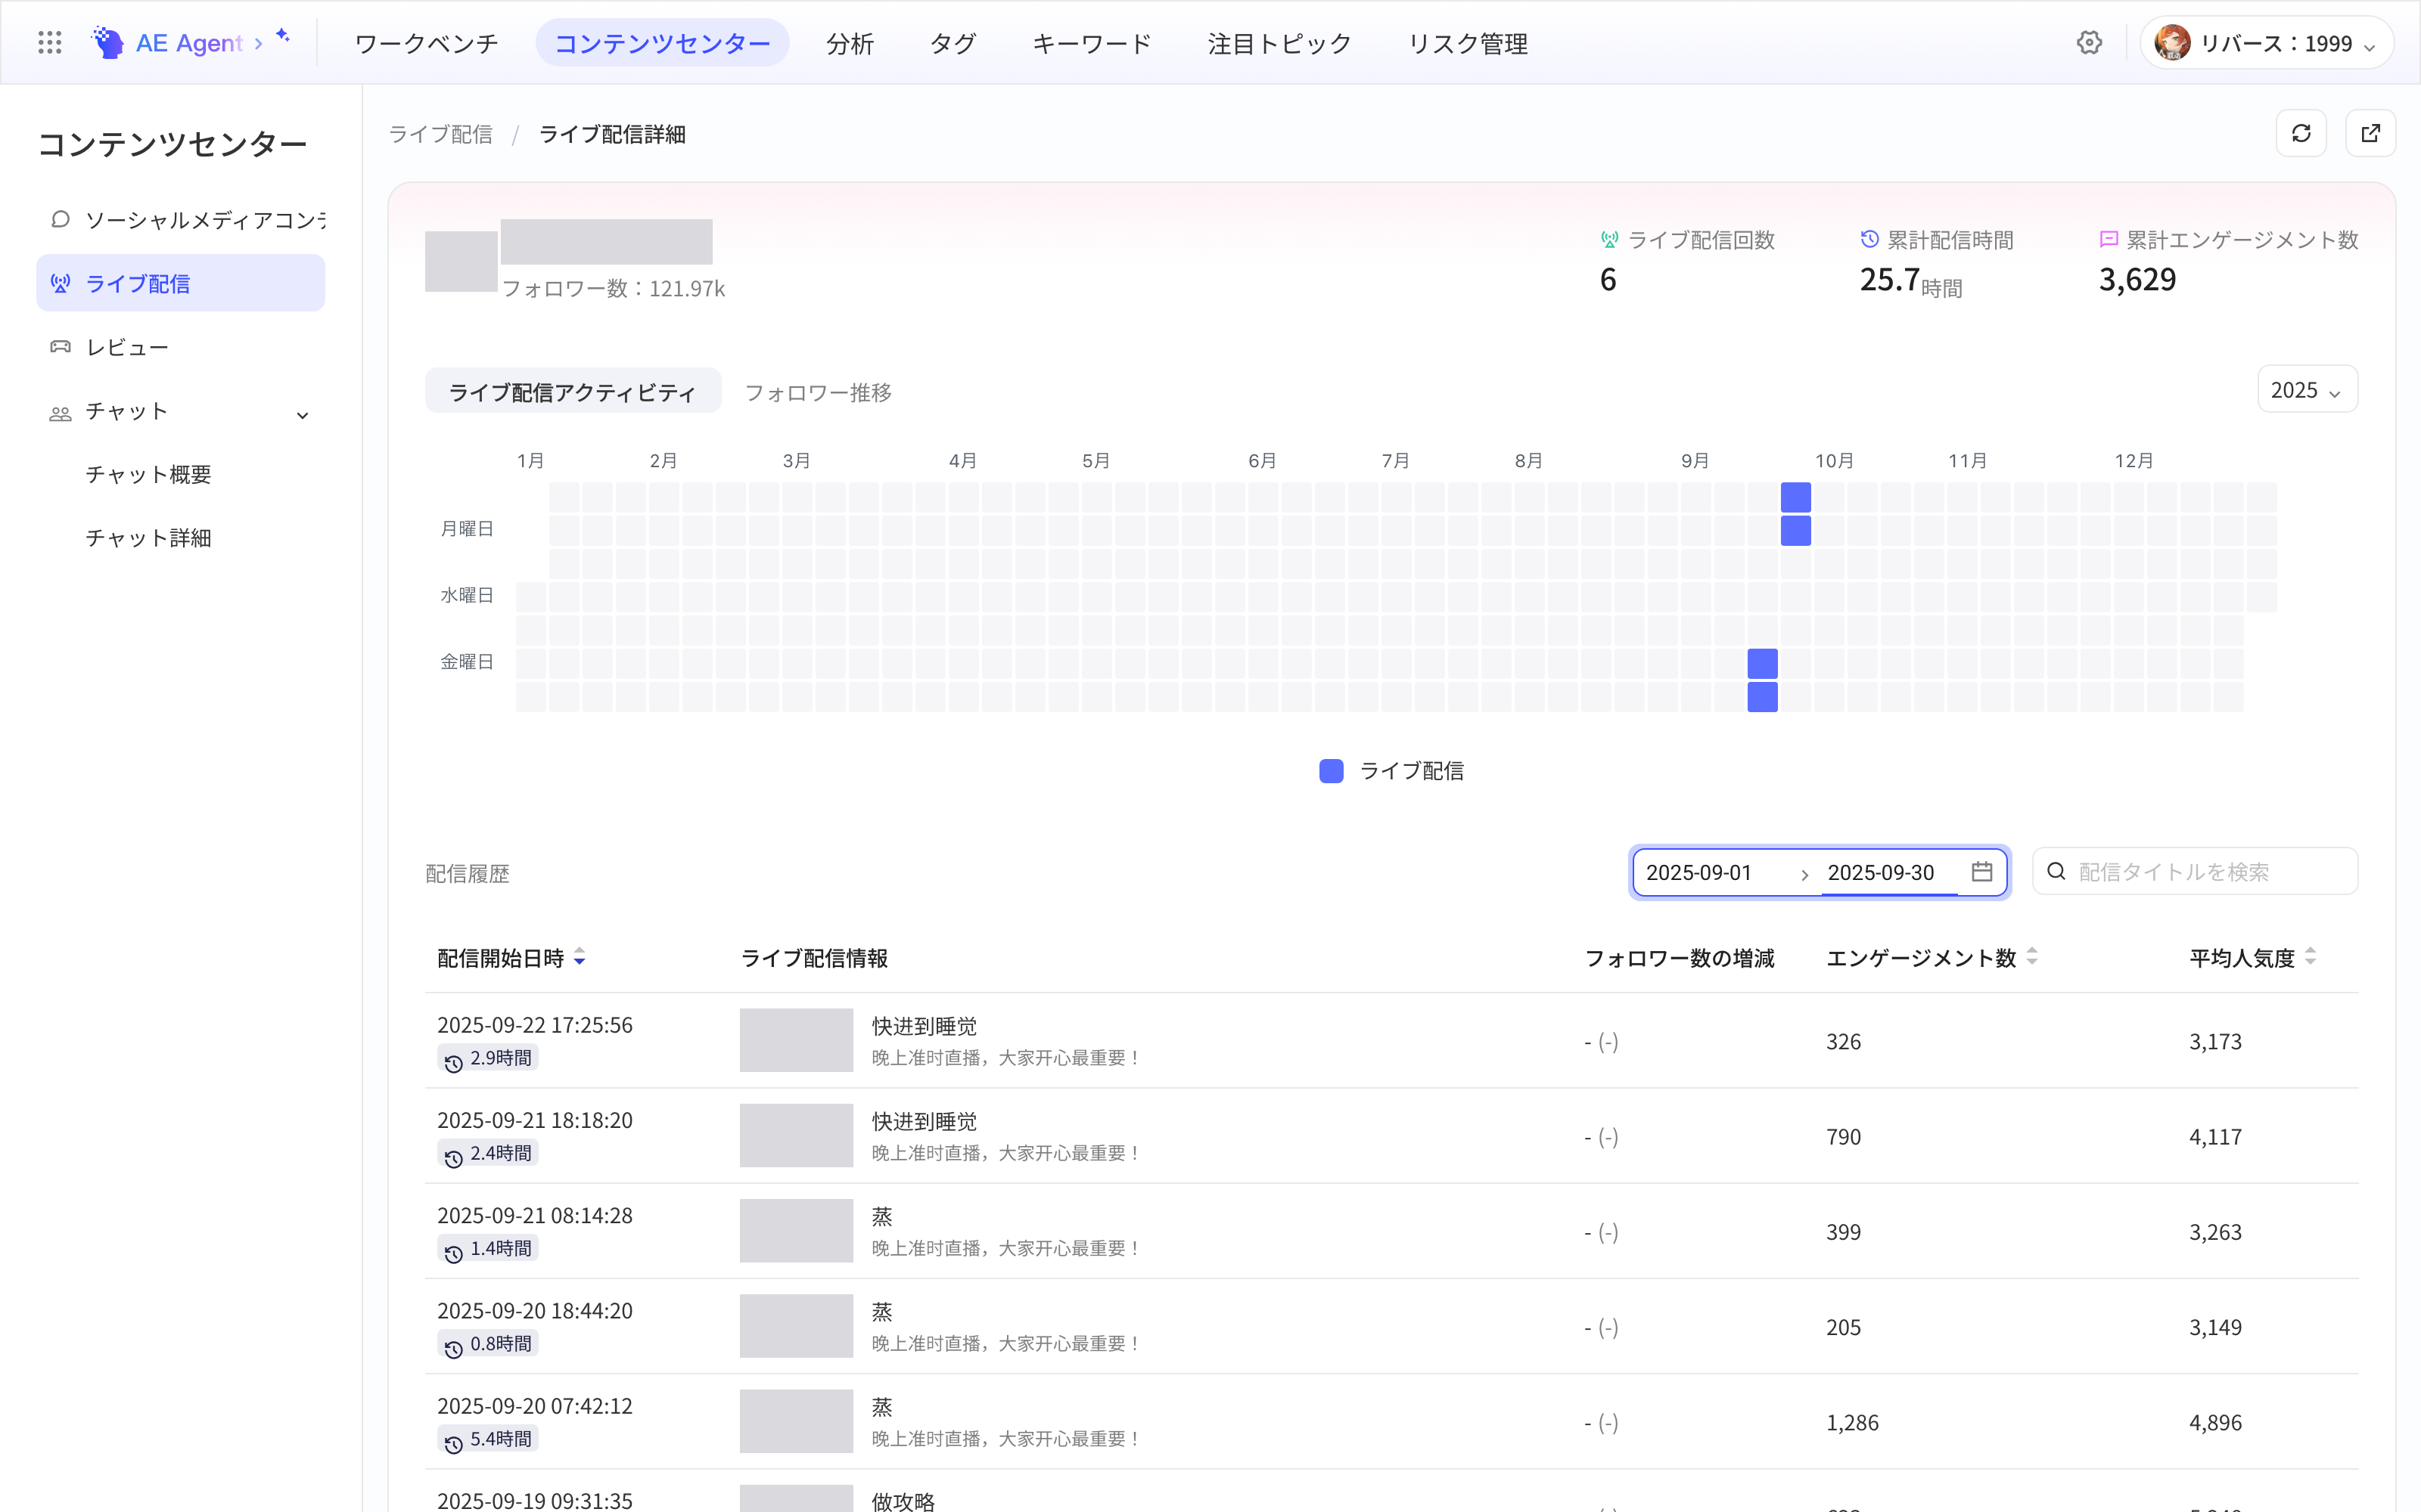Open the settings gear icon
The image size is (2421, 1512).
2089,43
